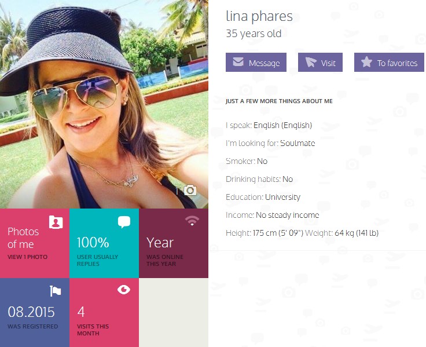Click the camera icon on profile photo
The image size is (426, 347).
(190, 191)
